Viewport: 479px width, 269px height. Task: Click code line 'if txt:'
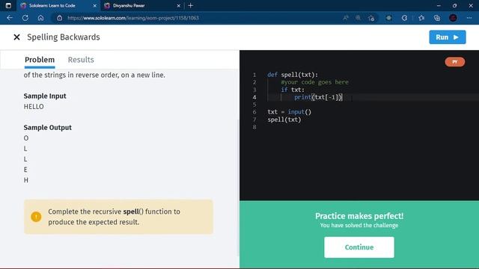pos(293,90)
